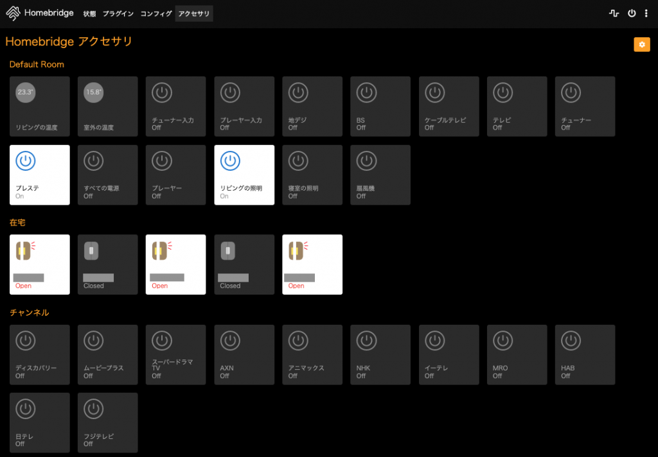Click the power/shutdown icon in the top bar
The width and height of the screenshot is (658, 457).
[632, 13]
